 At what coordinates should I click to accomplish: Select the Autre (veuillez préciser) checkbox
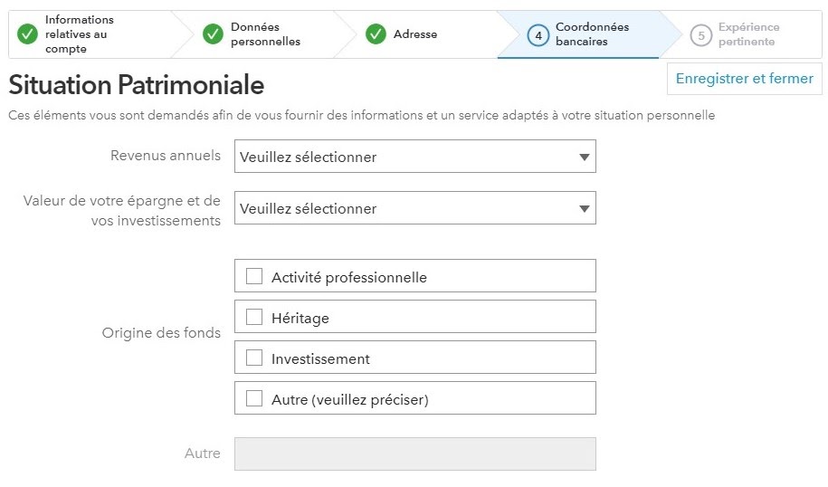pos(254,398)
